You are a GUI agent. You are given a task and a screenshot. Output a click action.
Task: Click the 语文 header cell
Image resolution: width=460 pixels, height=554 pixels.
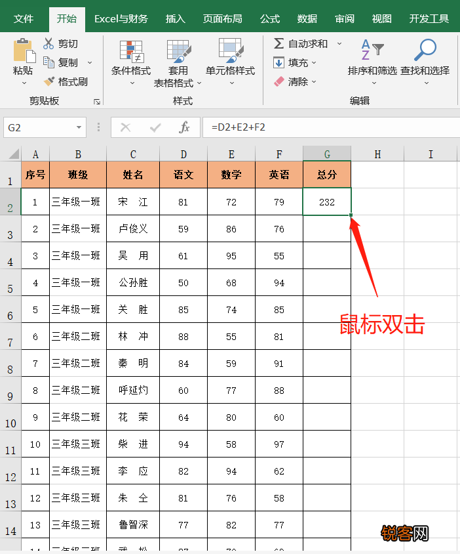pyautogui.click(x=183, y=175)
